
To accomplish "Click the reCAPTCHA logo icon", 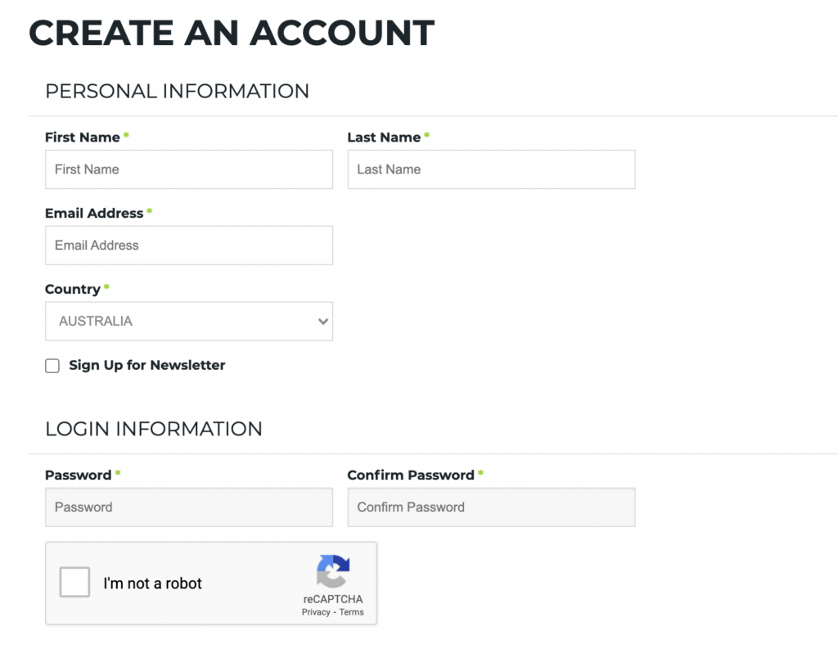I will click(333, 571).
